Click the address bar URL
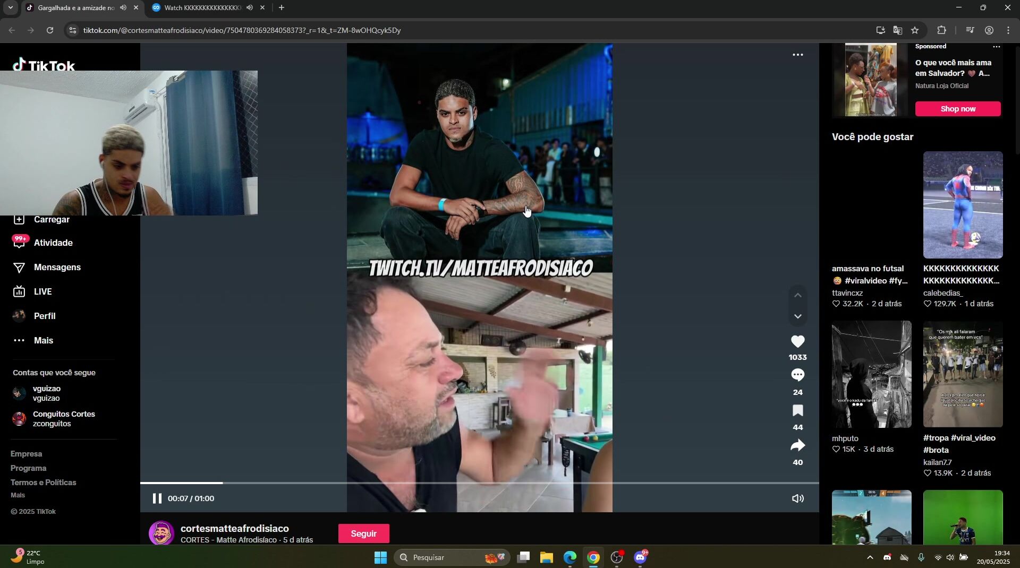The width and height of the screenshot is (1020, 568). [242, 30]
